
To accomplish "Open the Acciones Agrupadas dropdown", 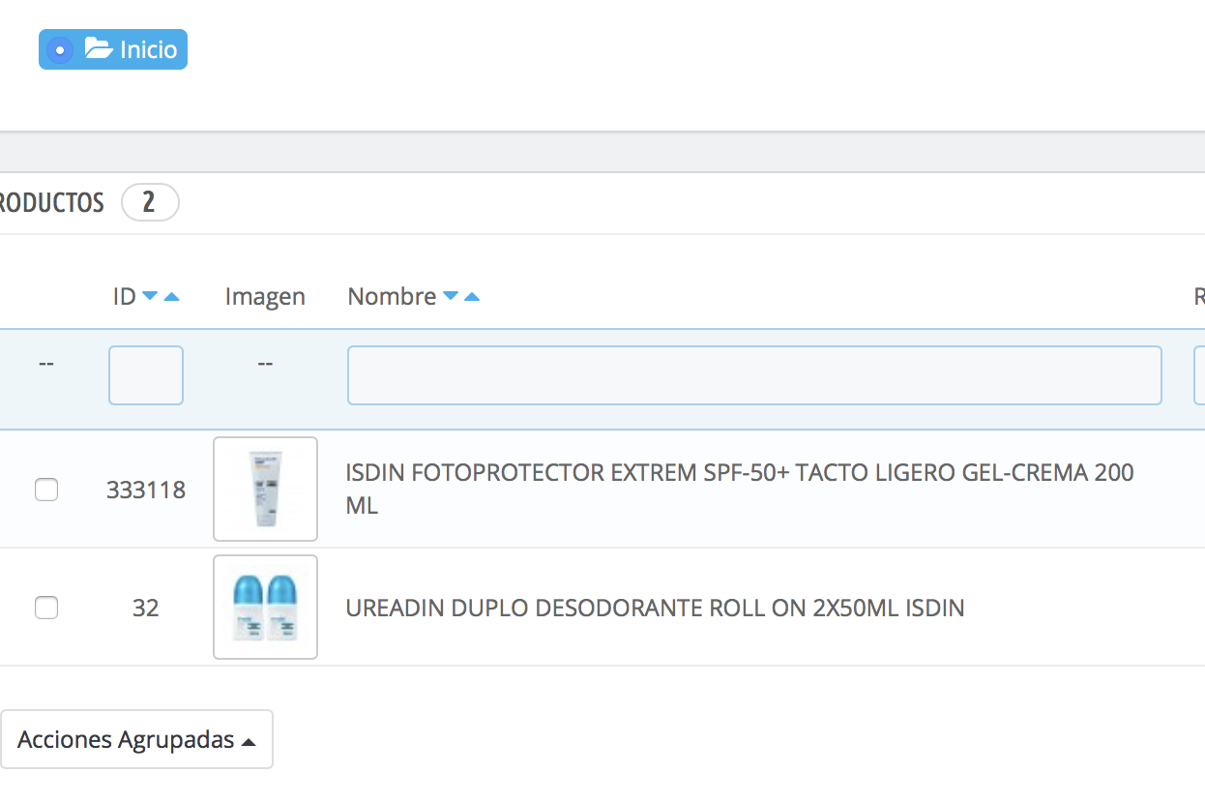I will [136, 740].
